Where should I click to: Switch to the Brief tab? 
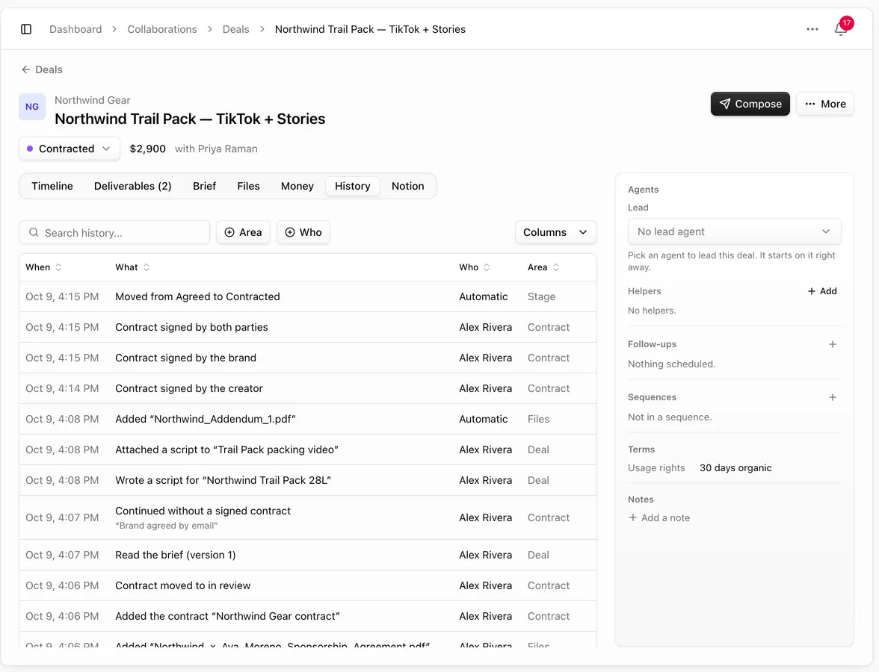(x=204, y=186)
